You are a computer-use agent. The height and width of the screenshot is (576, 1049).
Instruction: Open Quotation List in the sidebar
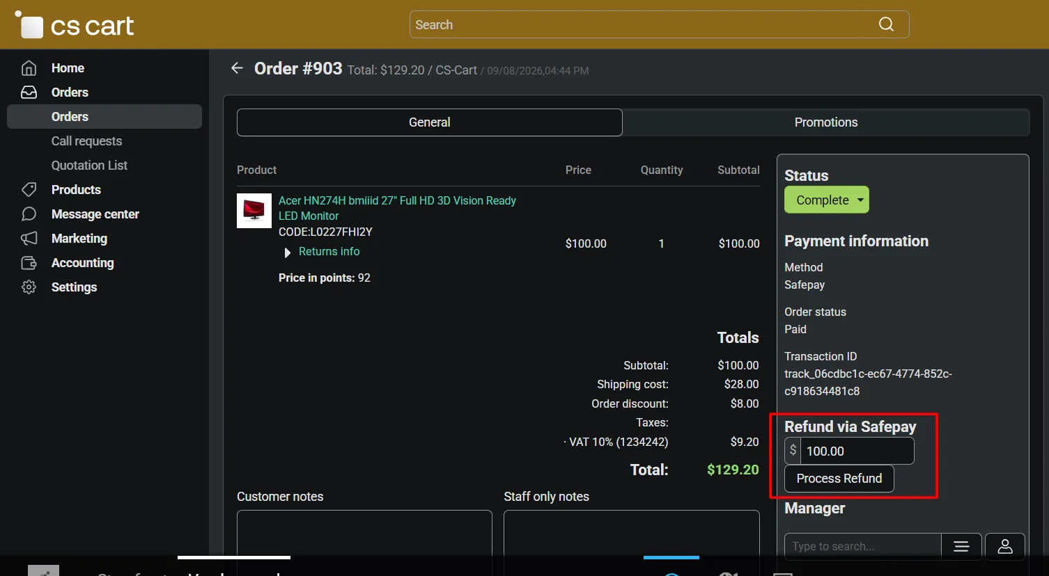(x=89, y=166)
